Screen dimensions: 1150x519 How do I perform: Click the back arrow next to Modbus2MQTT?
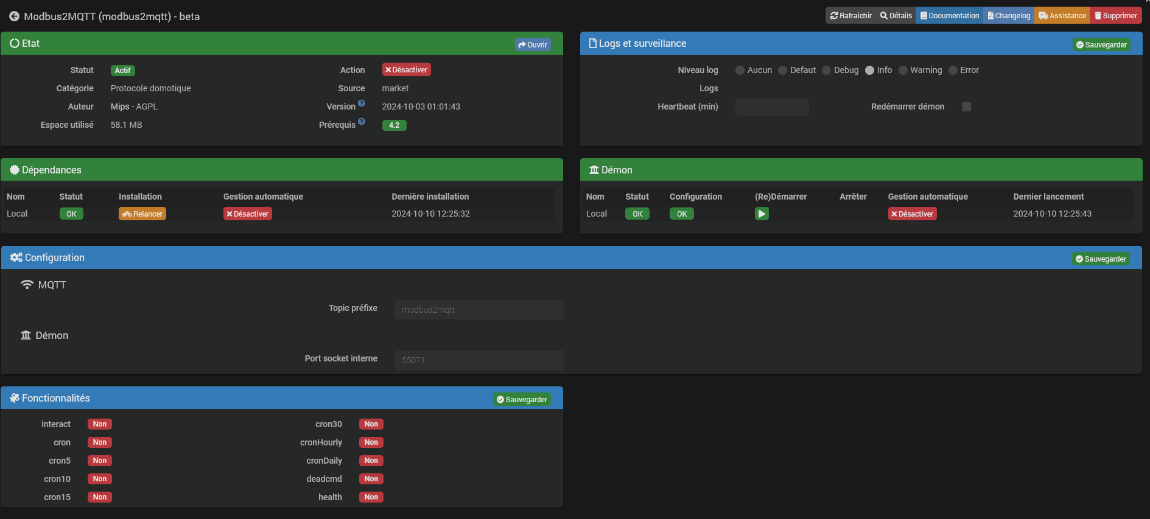pos(14,16)
